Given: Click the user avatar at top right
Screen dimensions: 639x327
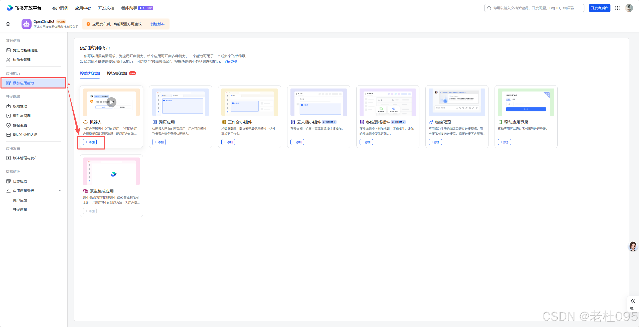Looking at the screenshot, I should coord(629,8).
